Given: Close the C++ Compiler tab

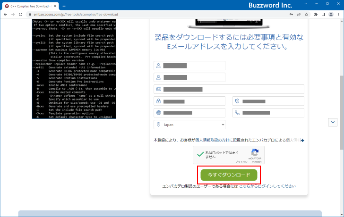Looking at the screenshot, I should click(x=55, y=6).
